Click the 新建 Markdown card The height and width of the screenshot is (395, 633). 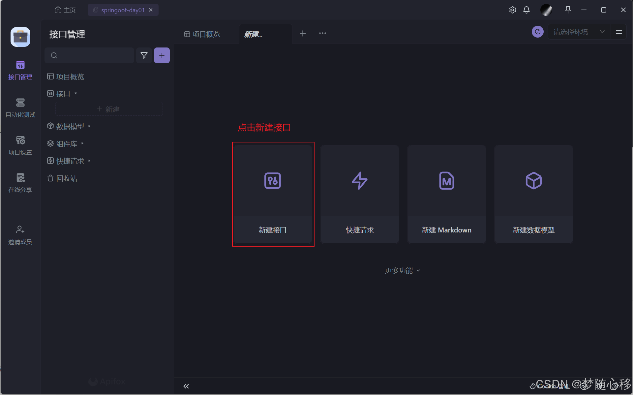pyautogui.click(x=446, y=194)
